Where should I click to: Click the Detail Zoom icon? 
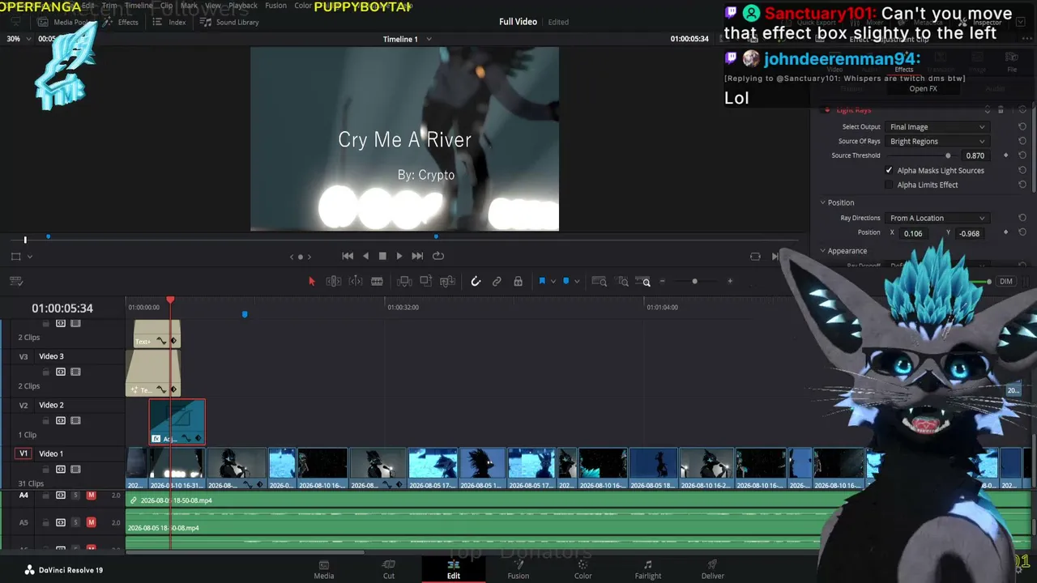point(623,281)
